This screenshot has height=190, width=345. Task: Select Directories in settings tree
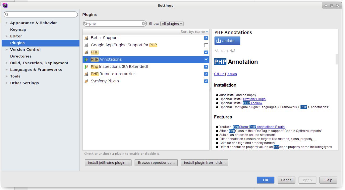point(21,56)
